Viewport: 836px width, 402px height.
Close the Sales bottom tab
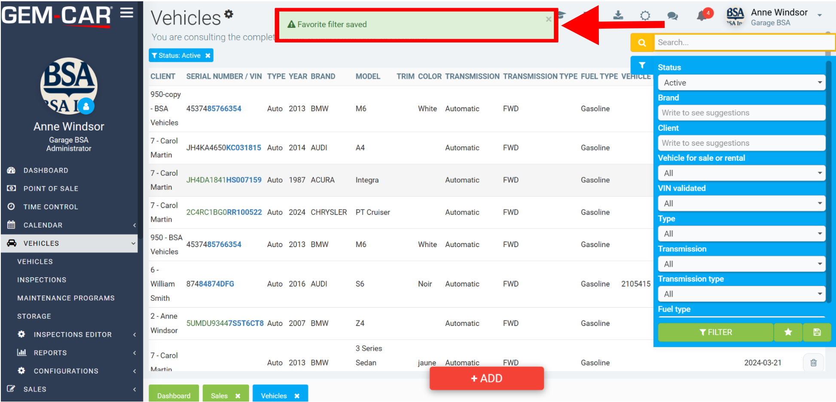coord(238,396)
